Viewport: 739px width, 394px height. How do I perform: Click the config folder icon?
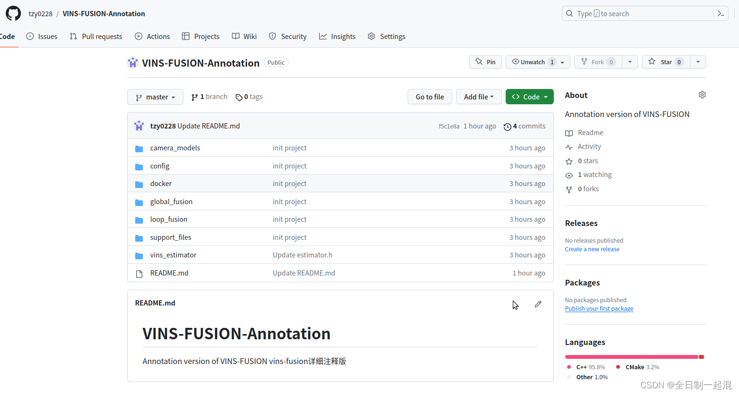coord(139,167)
